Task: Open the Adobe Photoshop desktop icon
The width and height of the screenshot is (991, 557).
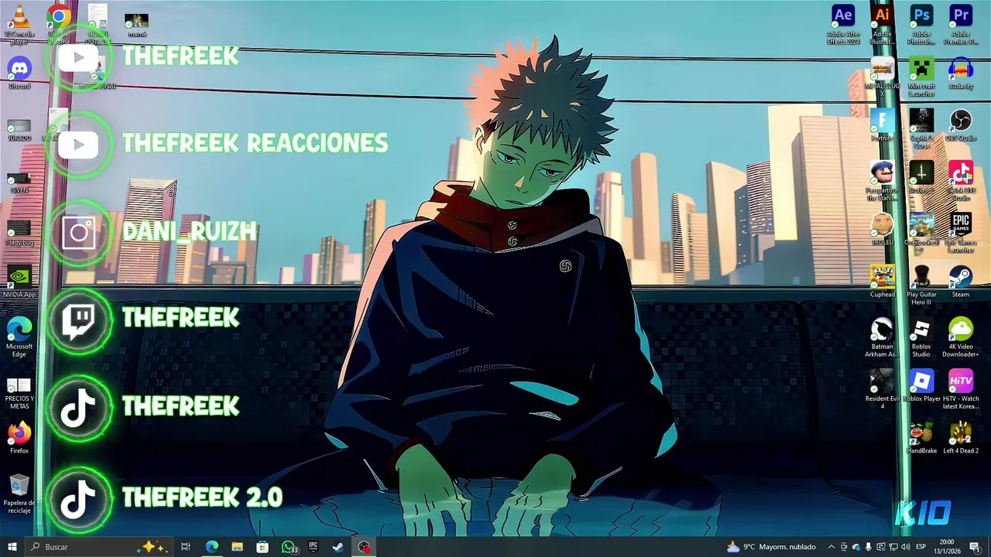Action: coord(921,23)
